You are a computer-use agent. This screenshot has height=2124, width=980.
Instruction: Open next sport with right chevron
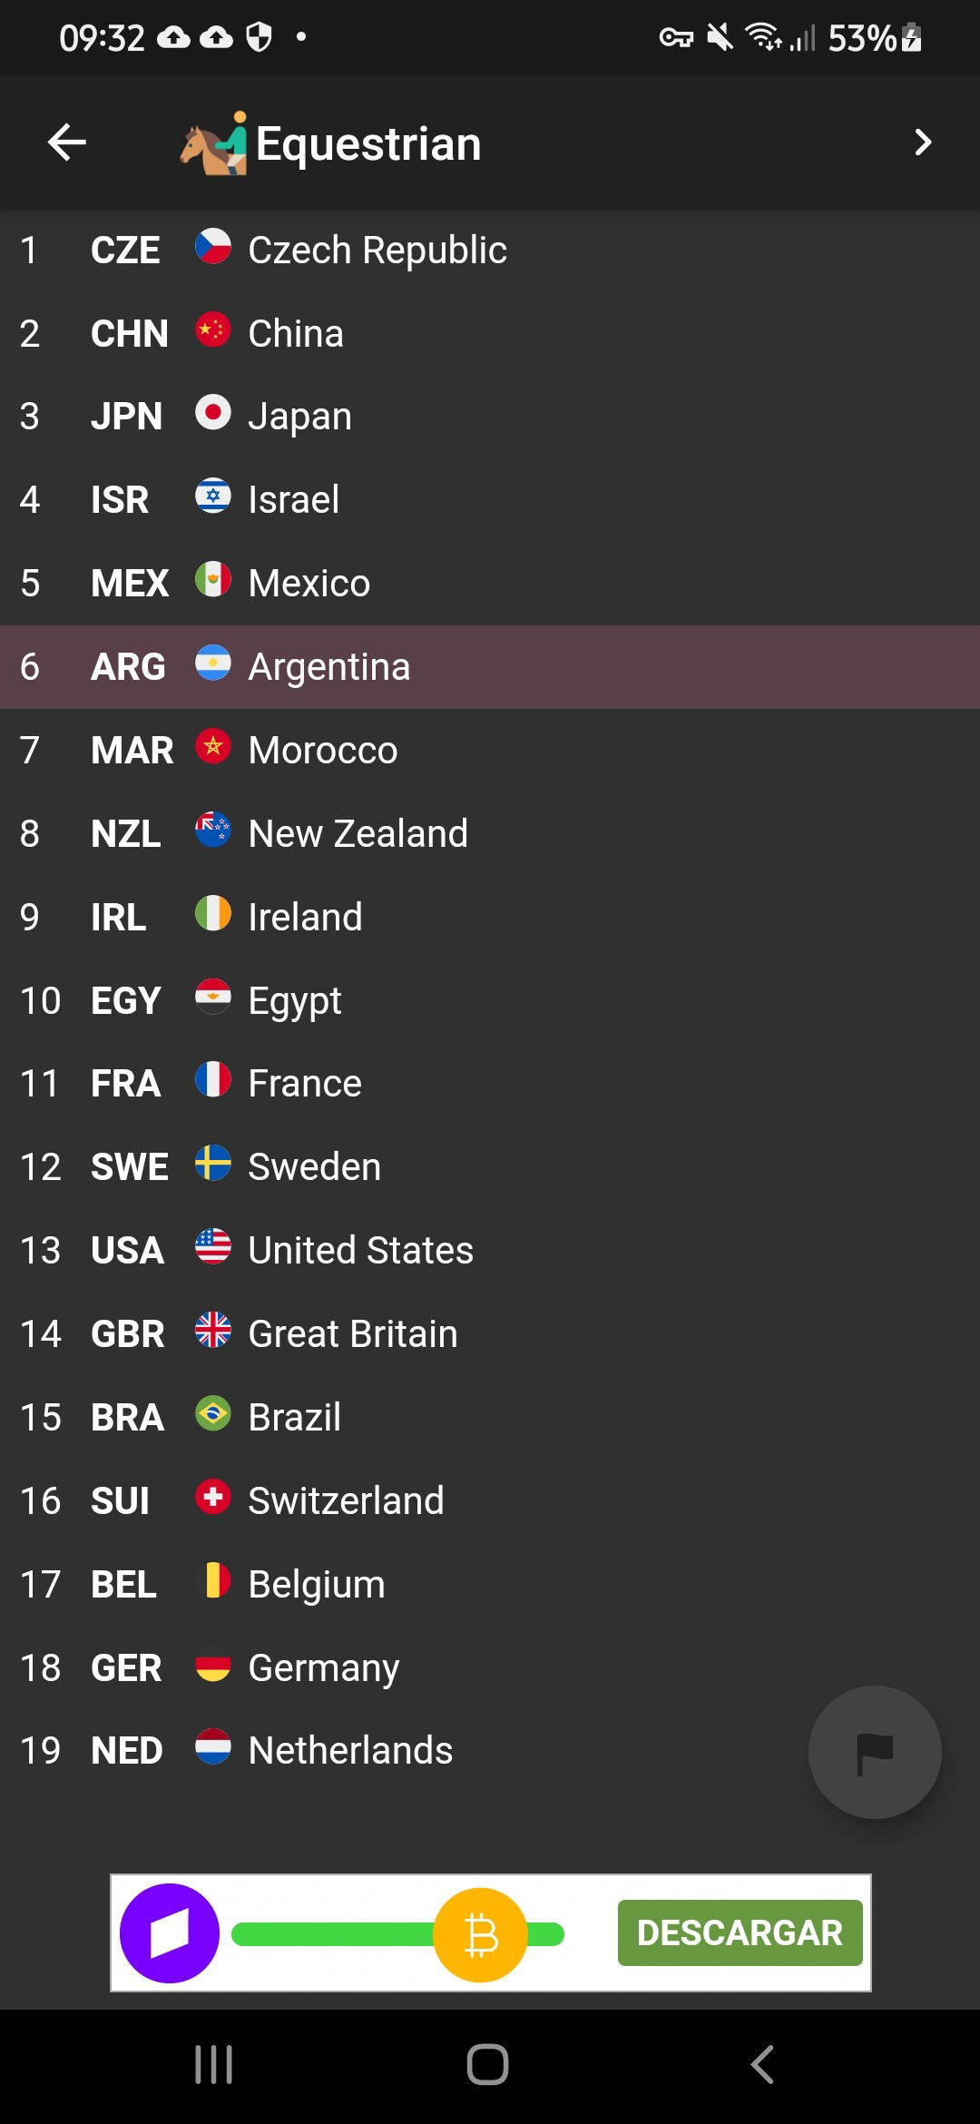[x=923, y=143]
